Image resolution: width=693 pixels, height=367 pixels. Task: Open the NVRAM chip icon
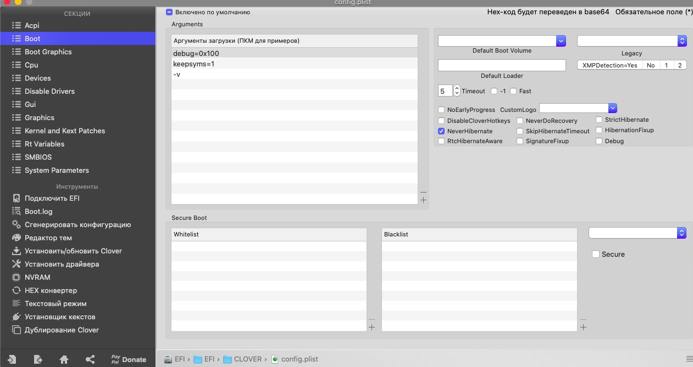15,277
